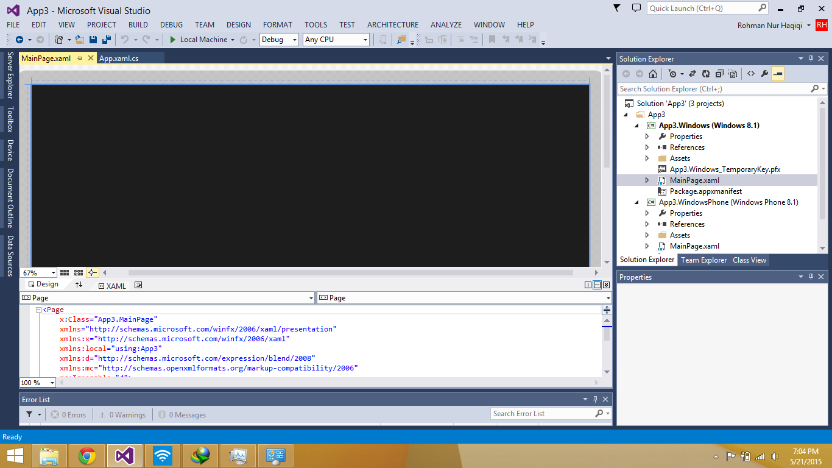This screenshot has height=468, width=832.
Task: Click the Open File folder icon
Action: (80, 40)
